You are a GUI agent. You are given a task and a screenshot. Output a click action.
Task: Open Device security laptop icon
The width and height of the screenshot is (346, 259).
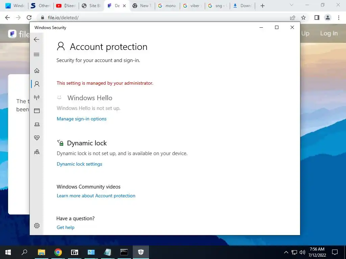37,124
